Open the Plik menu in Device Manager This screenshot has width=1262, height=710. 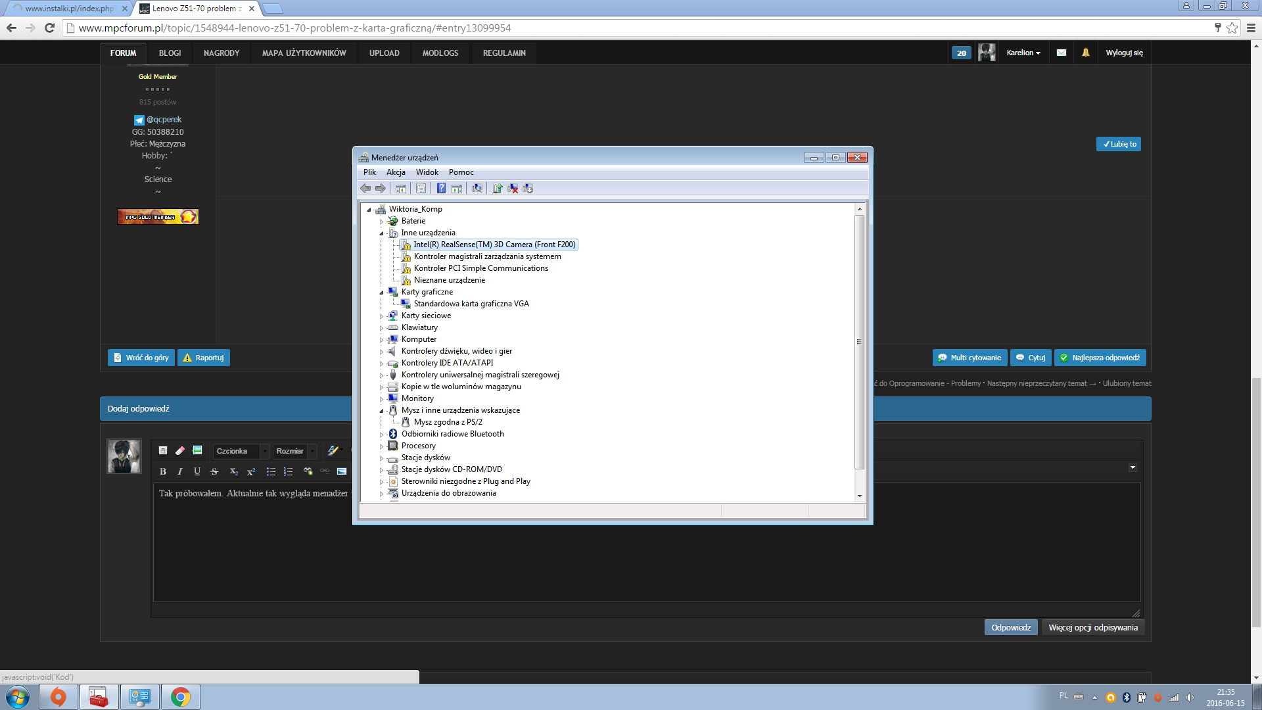point(369,172)
